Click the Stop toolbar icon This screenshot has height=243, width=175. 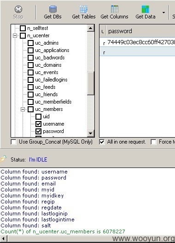click(18, 9)
